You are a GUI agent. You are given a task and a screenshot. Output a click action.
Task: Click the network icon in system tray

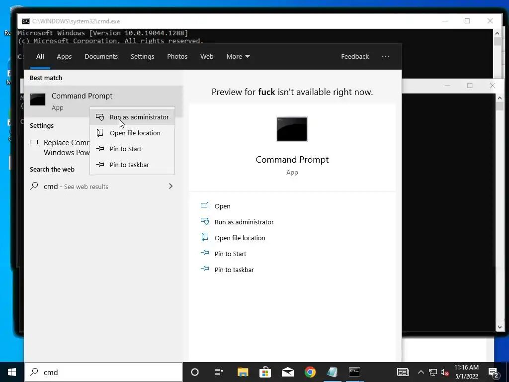click(x=433, y=372)
